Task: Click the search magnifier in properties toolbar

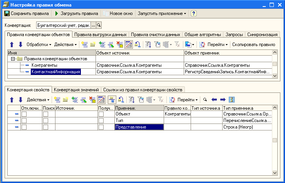Action: click(205, 100)
